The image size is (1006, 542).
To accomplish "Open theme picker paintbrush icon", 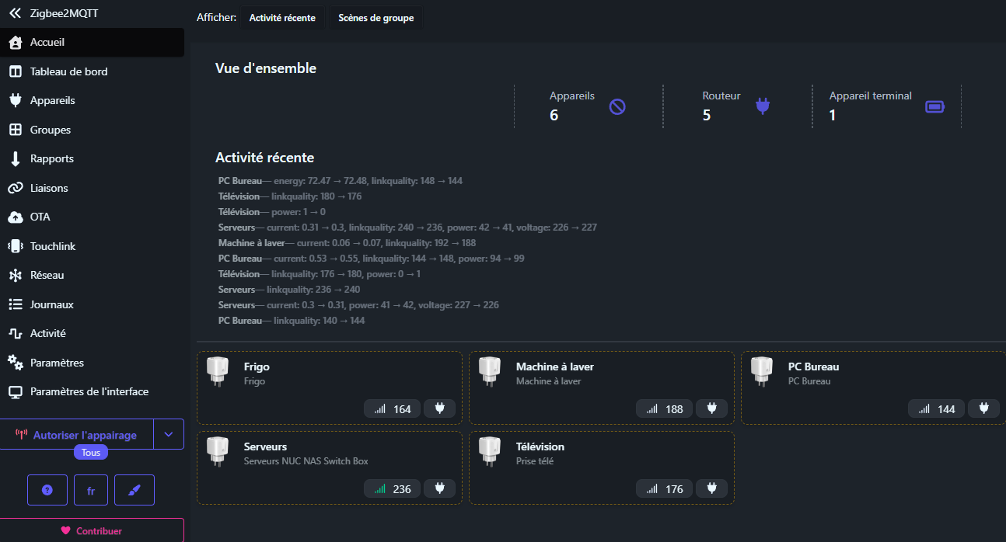I will 134,491.
